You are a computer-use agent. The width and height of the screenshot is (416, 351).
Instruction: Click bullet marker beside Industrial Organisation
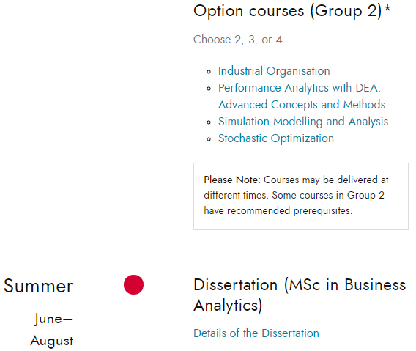tap(209, 72)
